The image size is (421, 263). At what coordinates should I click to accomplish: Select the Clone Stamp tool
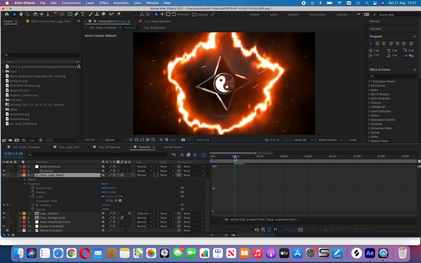[97, 14]
